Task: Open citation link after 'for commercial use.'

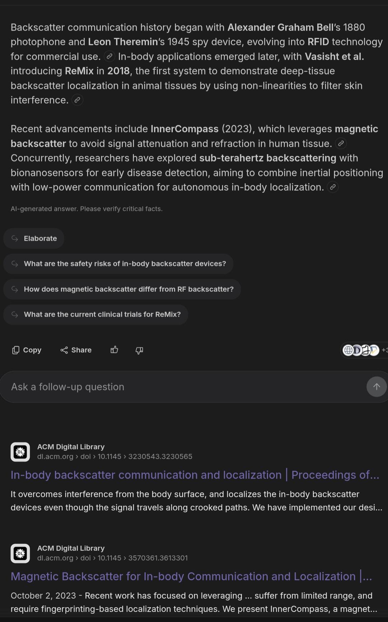Action: point(109,56)
